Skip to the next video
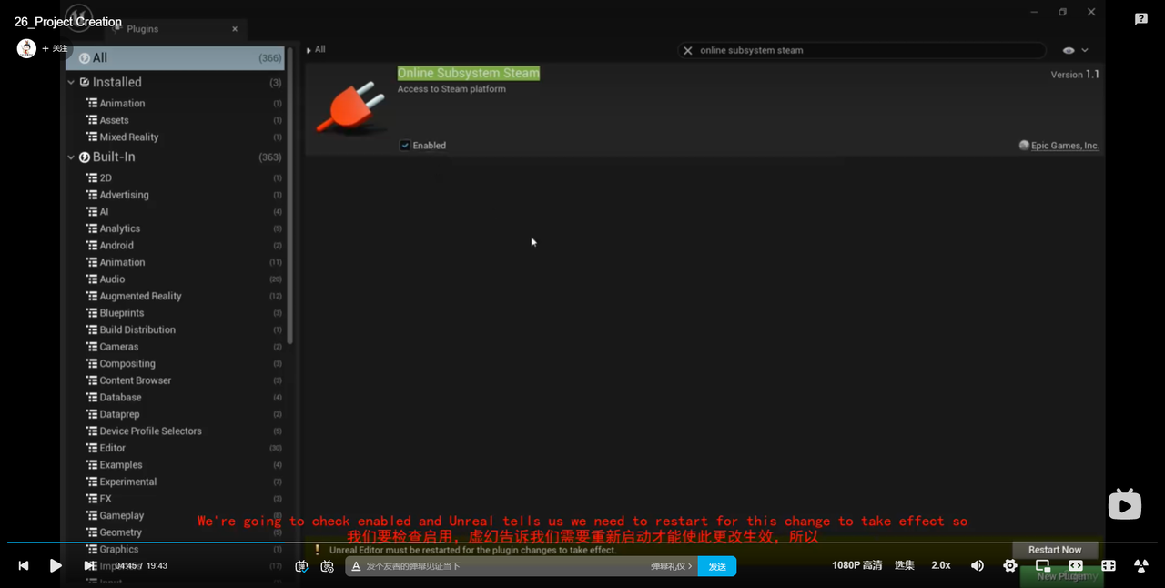The height and width of the screenshot is (588, 1165). [x=89, y=565]
